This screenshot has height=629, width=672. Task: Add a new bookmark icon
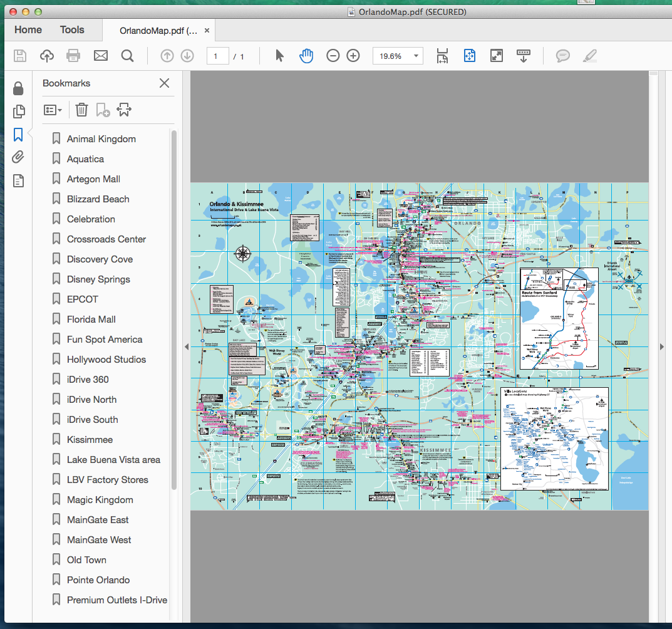[103, 110]
